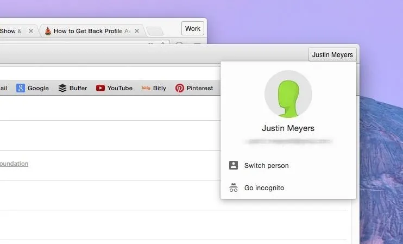Click the green profile avatar picture
The height and width of the screenshot is (244, 403).
pos(288,94)
